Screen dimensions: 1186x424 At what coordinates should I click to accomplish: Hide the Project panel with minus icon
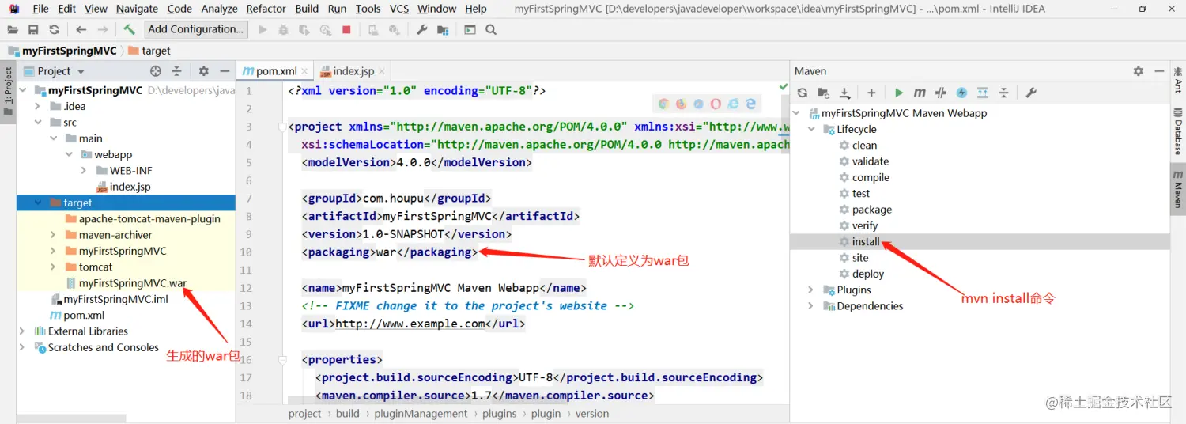click(225, 71)
